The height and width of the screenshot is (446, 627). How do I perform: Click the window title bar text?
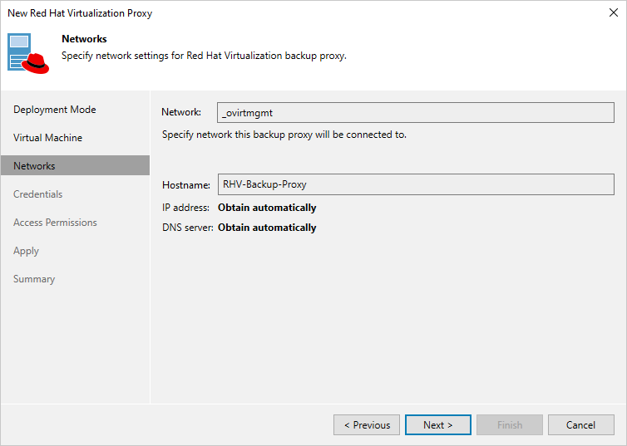pyautogui.click(x=80, y=13)
